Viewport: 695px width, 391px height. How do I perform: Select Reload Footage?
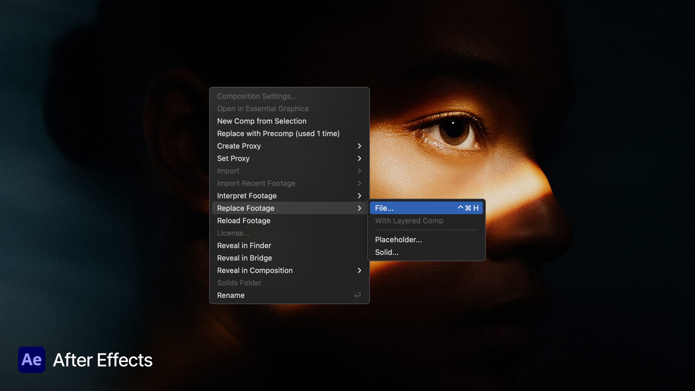coord(244,221)
